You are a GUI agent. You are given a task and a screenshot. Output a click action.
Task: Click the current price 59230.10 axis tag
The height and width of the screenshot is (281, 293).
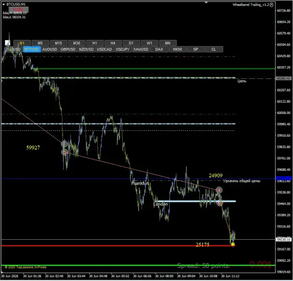coord(284,240)
